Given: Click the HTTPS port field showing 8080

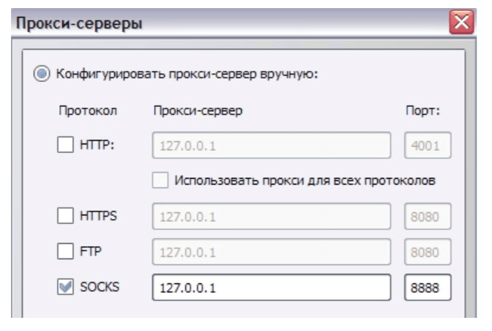Looking at the screenshot, I should tap(428, 217).
